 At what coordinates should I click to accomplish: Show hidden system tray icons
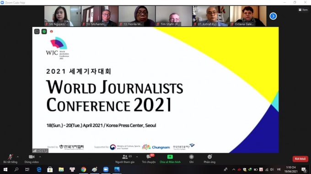[x=234, y=169]
